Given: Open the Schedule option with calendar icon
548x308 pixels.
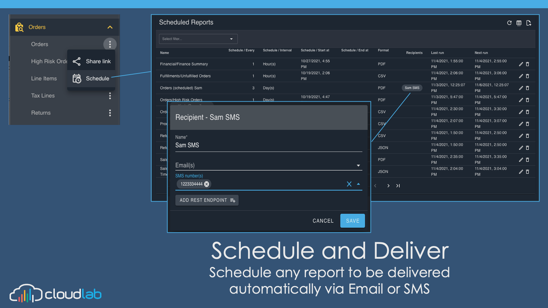Looking at the screenshot, I should coord(91,78).
